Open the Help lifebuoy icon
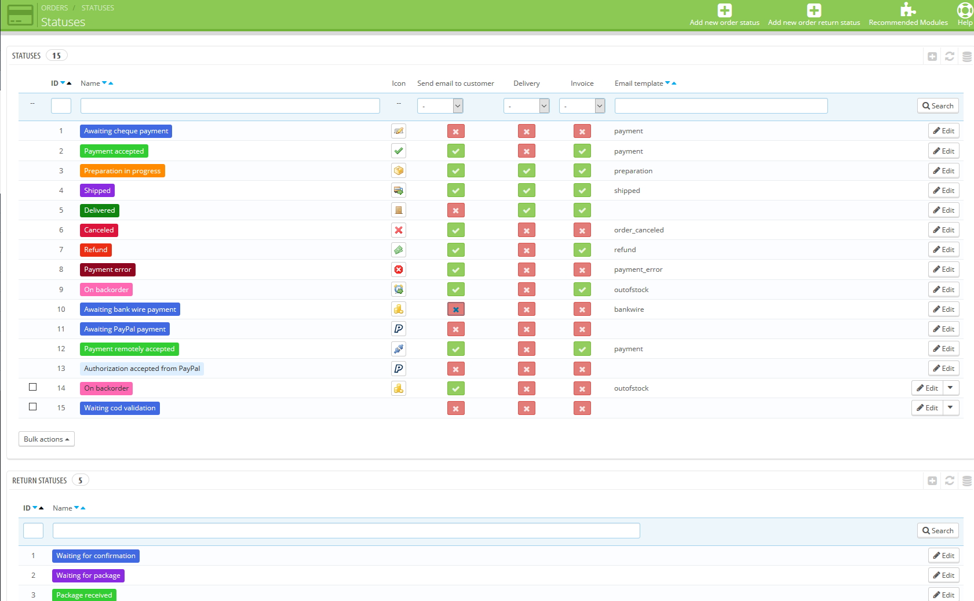The height and width of the screenshot is (601, 974). tap(965, 10)
